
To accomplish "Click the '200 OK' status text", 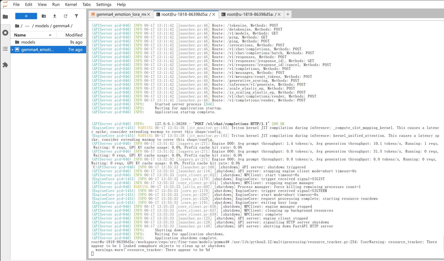I will click(x=278, y=124).
